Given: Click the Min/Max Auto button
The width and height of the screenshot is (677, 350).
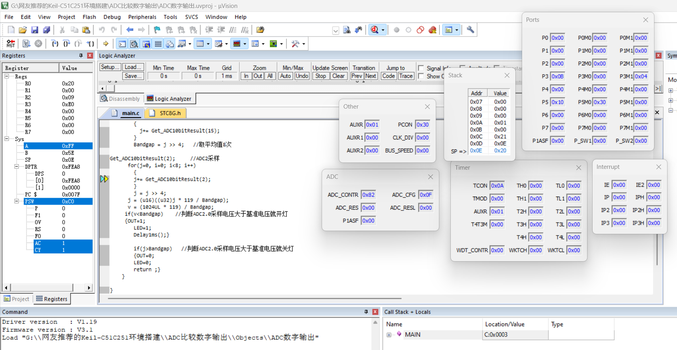Looking at the screenshot, I should 286,76.
